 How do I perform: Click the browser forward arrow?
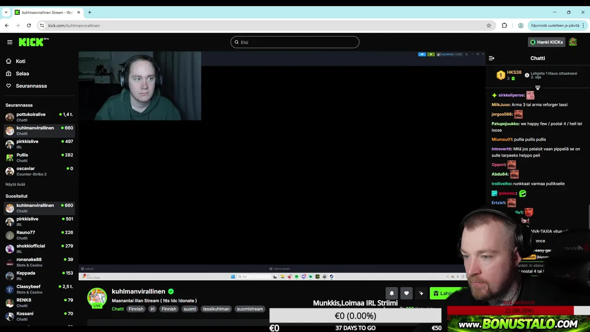pyautogui.click(x=18, y=25)
